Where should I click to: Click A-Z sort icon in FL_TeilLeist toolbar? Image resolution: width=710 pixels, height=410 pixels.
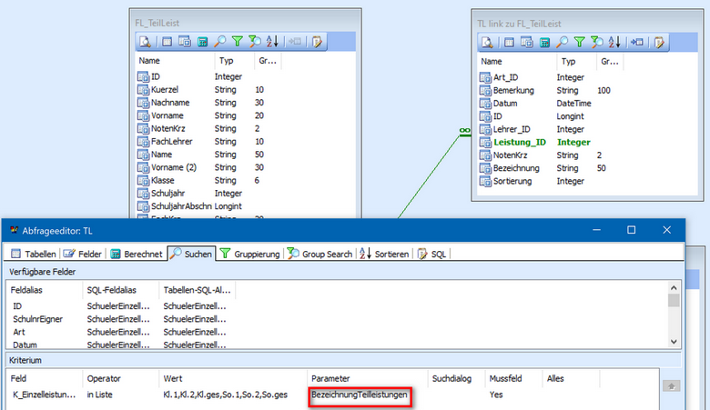[x=273, y=42]
